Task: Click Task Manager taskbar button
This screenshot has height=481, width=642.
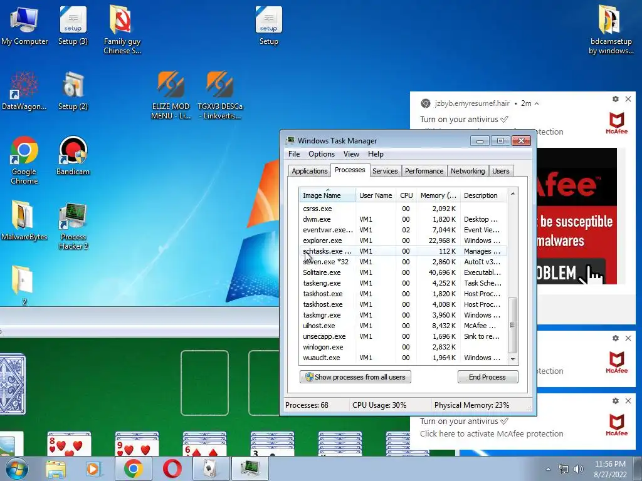Action: (250, 468)
